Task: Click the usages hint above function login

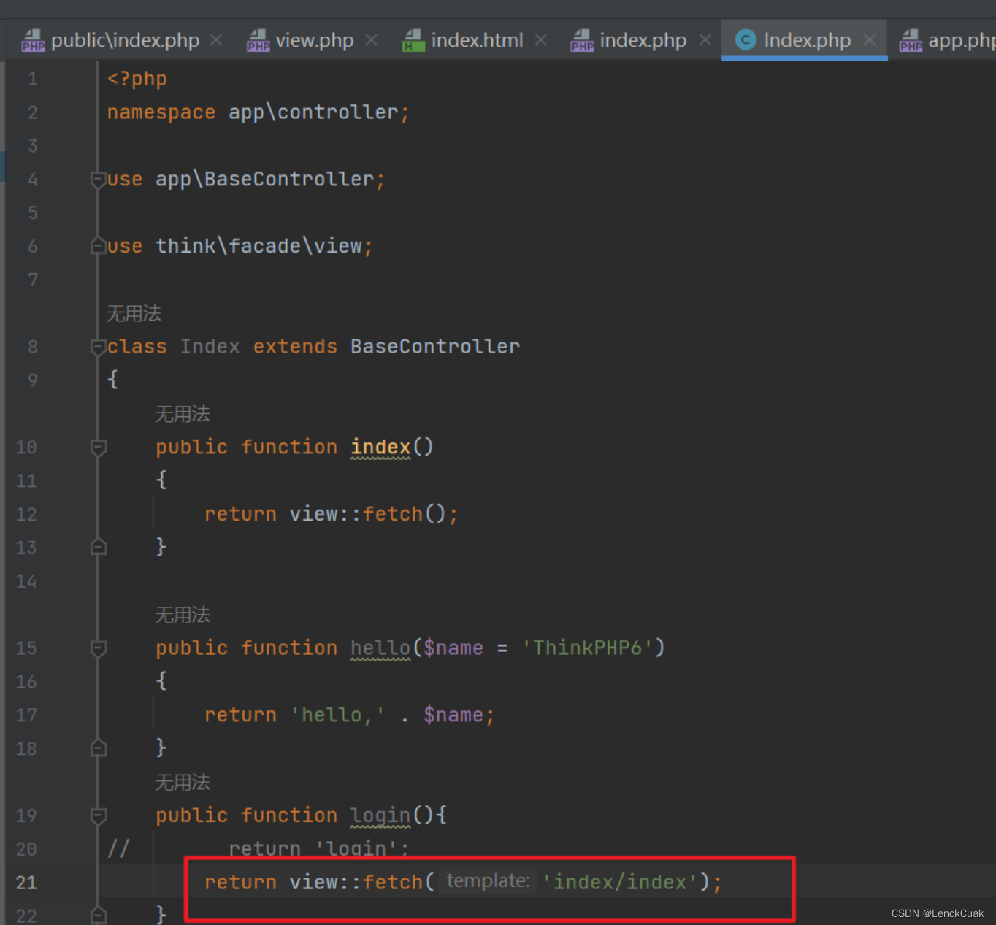Action: tap(183, 782)
